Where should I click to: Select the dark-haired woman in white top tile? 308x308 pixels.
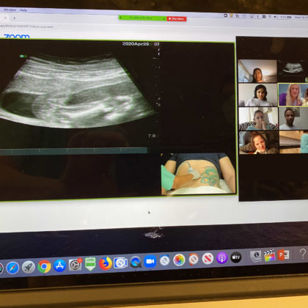tap(257, 95)
